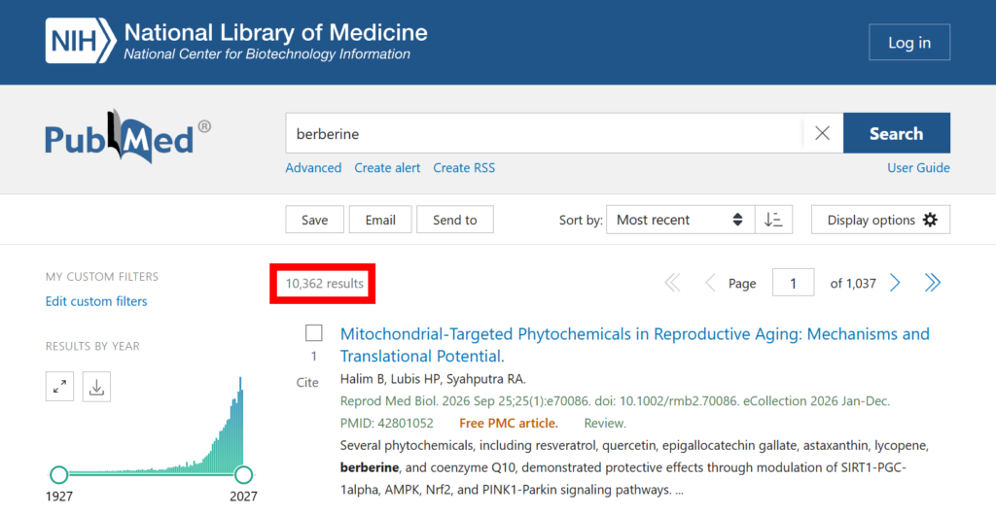Viewport: 996px width, 515px height.
Task: Go to the next results page
Action: pyautogui.click(x=895, y=283)
